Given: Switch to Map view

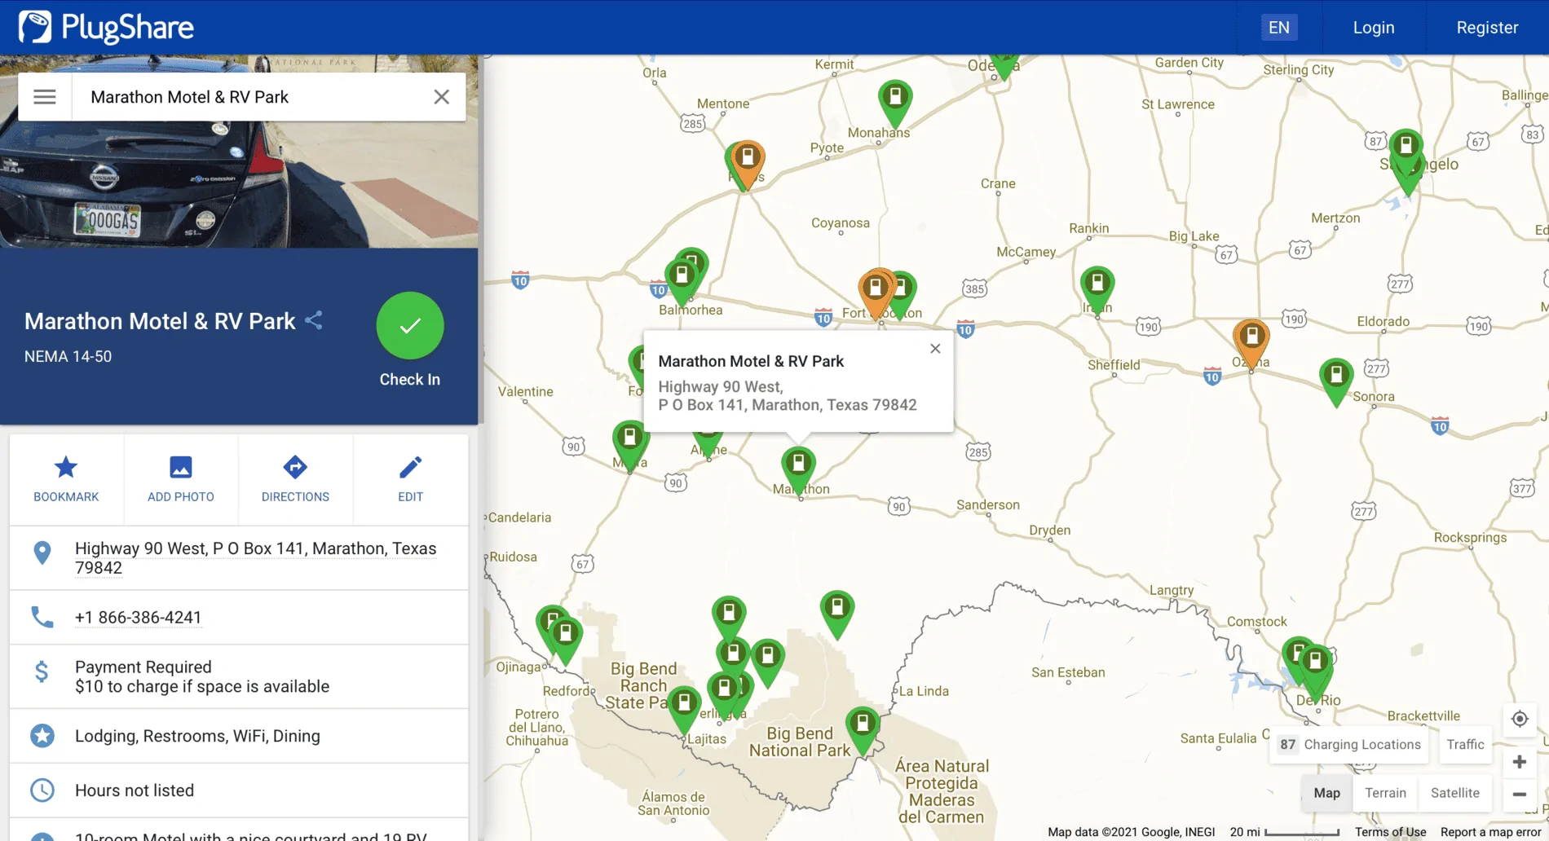Looking at the screenshot, I should coord(1326,793).
